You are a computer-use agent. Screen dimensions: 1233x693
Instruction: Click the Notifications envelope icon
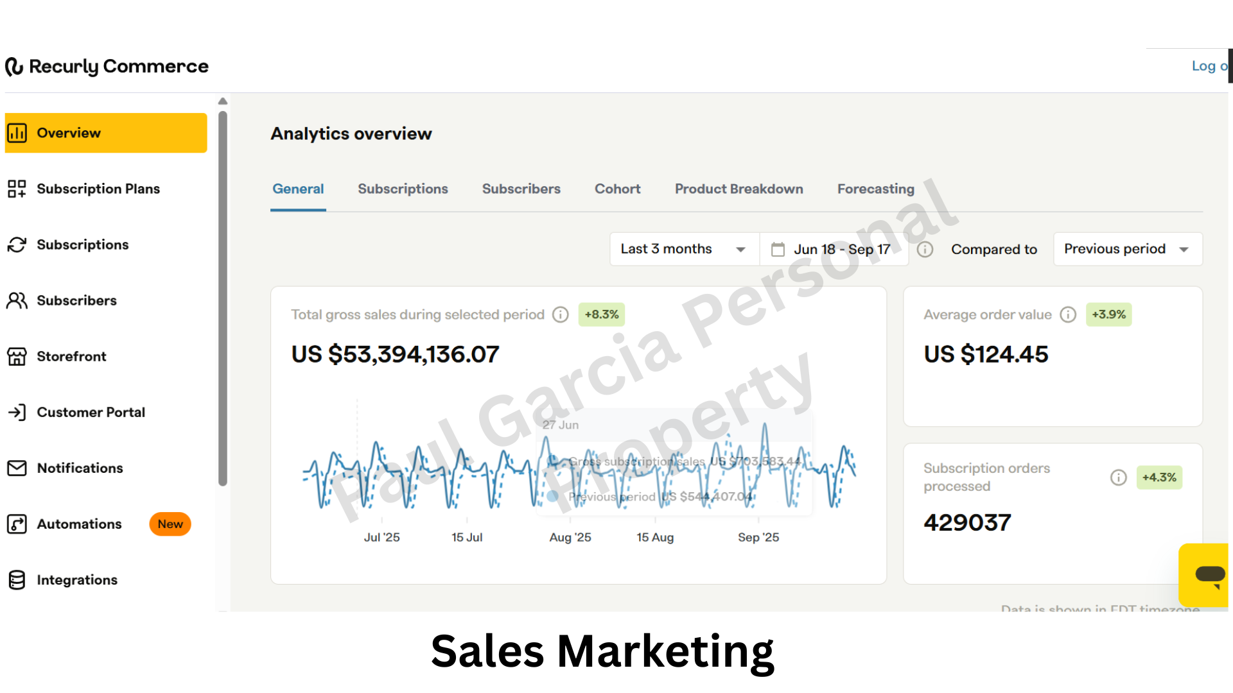click(x=17, y=468)
